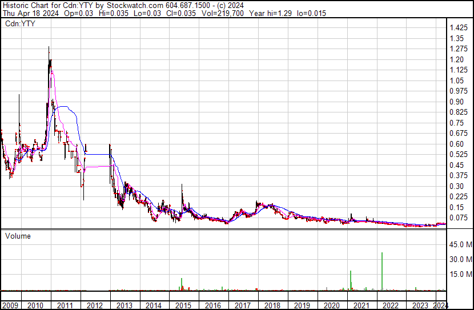
Task: Click the green volume bar in 2015
Action: pos(182,284)
